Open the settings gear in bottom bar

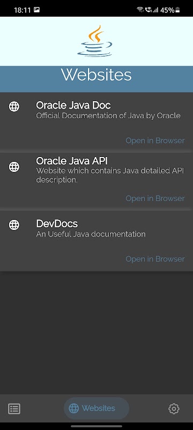(174, 408)
